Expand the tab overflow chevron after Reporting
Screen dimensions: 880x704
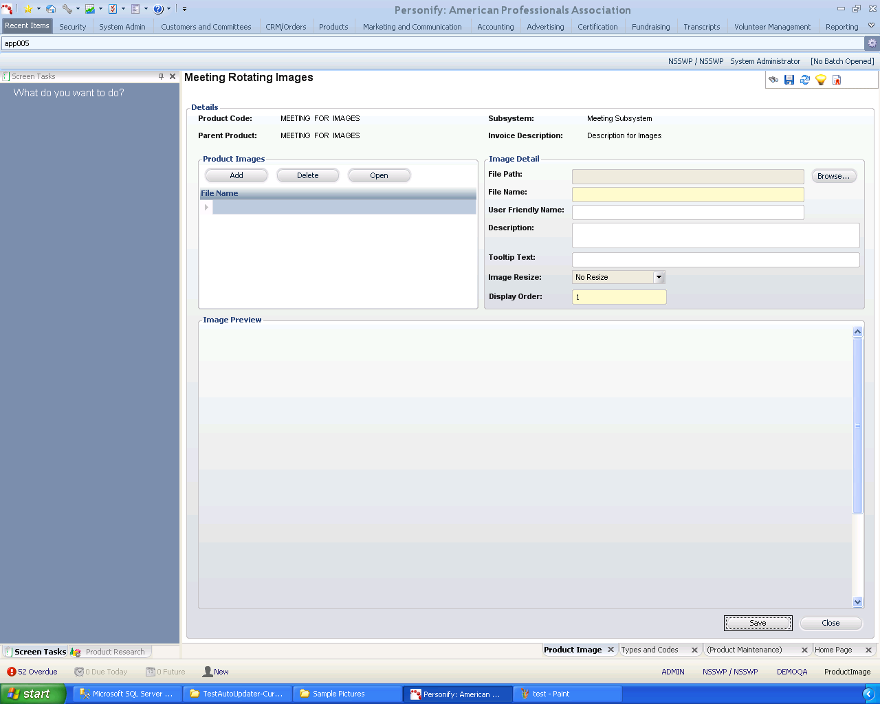pyautogui.click(x=871, y=26)
